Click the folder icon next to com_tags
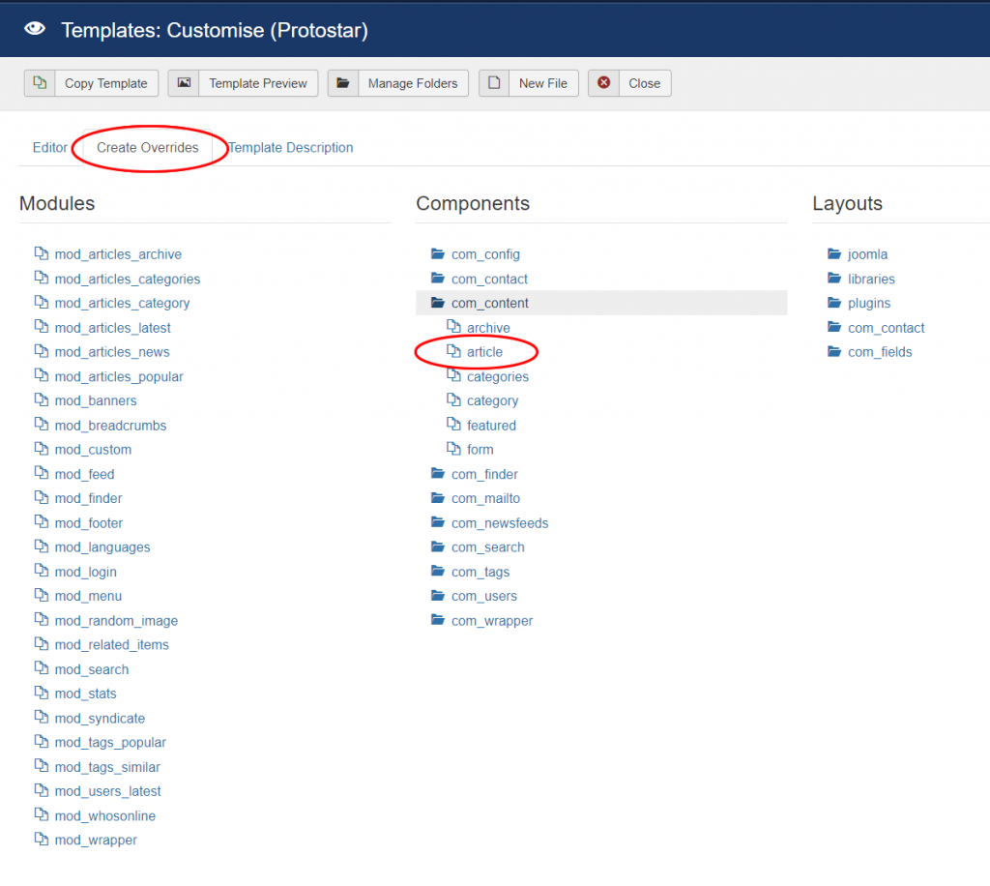Viewport: 990px width, 886px height. (x=438, y=571)
